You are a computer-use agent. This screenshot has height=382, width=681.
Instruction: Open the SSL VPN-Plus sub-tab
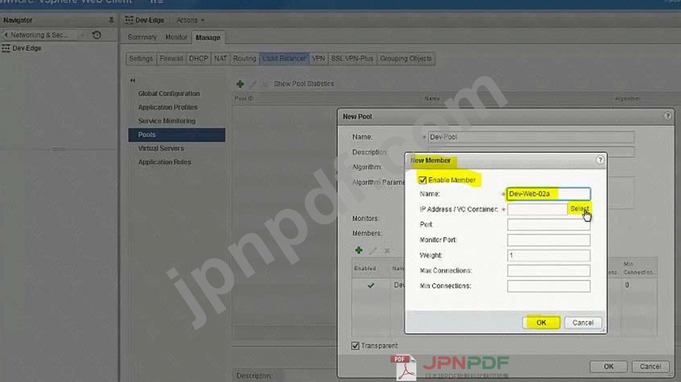click(352, 59)
